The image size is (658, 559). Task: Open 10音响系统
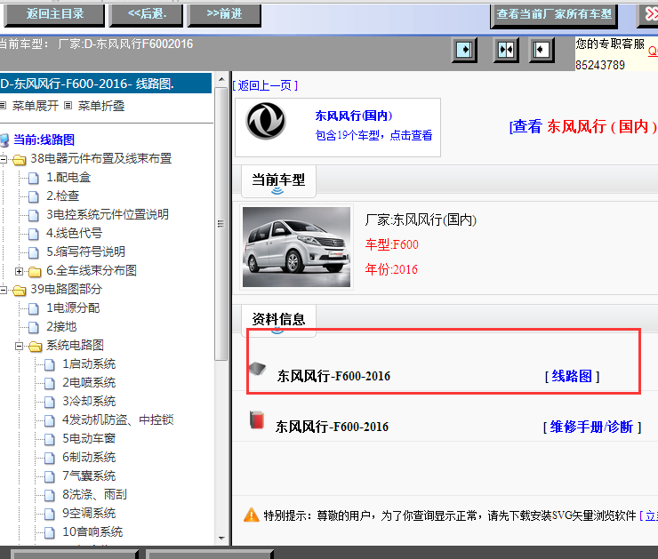92,531
